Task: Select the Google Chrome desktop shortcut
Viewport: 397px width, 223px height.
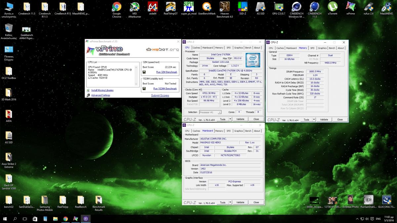Action: 116,9
